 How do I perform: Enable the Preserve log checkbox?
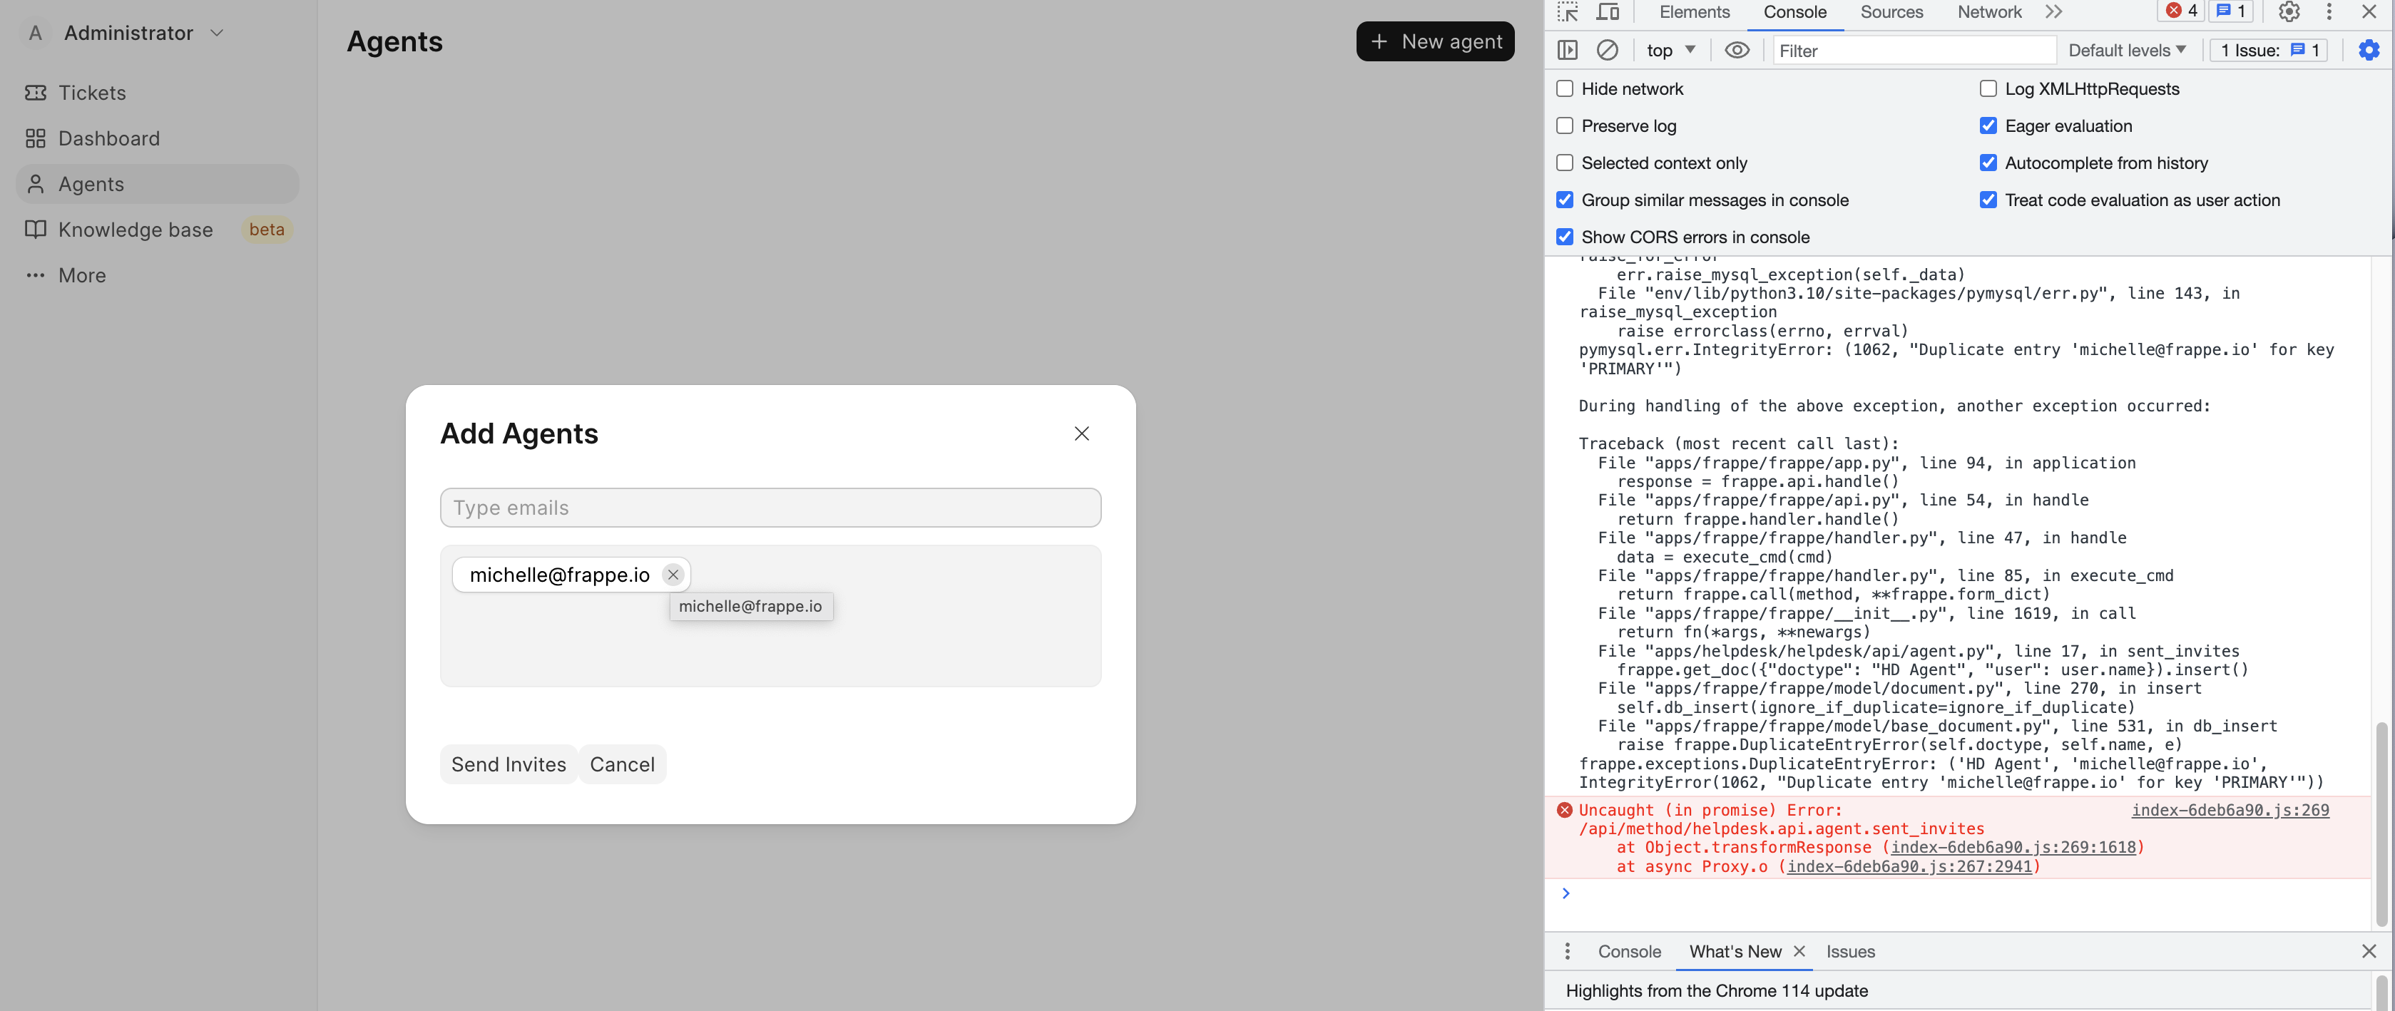click(1565, 125)
